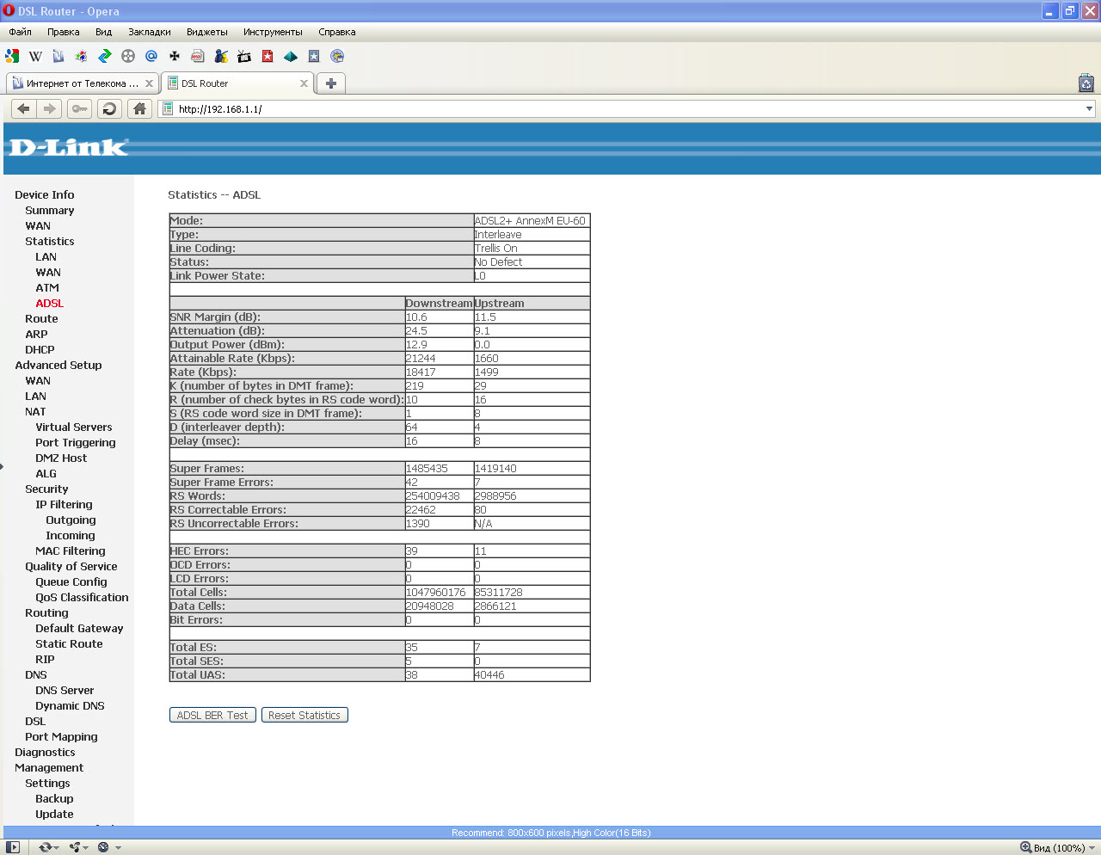Open the password wand key icon
Image resolution: width=1101 pixels, height=855 pixels.
pos(79,109)
